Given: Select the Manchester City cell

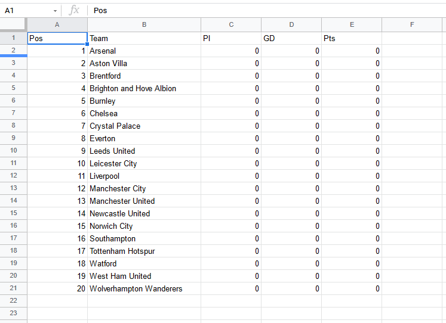Looking at the screenshot, I should [x=144, y=188].
